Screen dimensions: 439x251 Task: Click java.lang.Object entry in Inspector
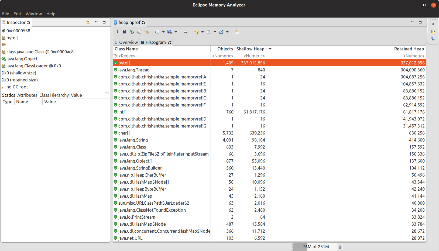point(22,59)
